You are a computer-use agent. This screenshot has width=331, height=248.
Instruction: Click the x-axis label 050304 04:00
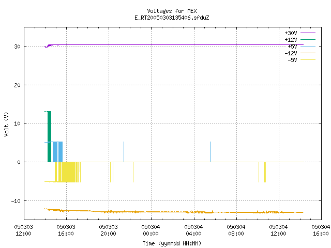tap(193, 230)
